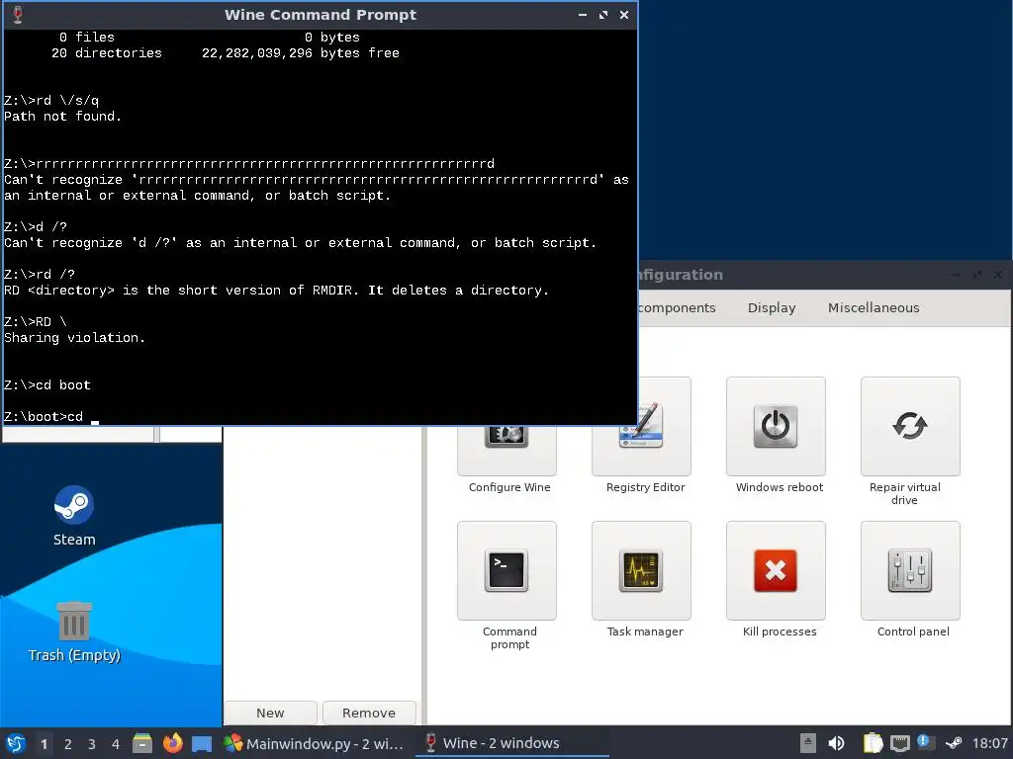
Task: Click the Repair virtual drive icon
Action: (910, 426)
